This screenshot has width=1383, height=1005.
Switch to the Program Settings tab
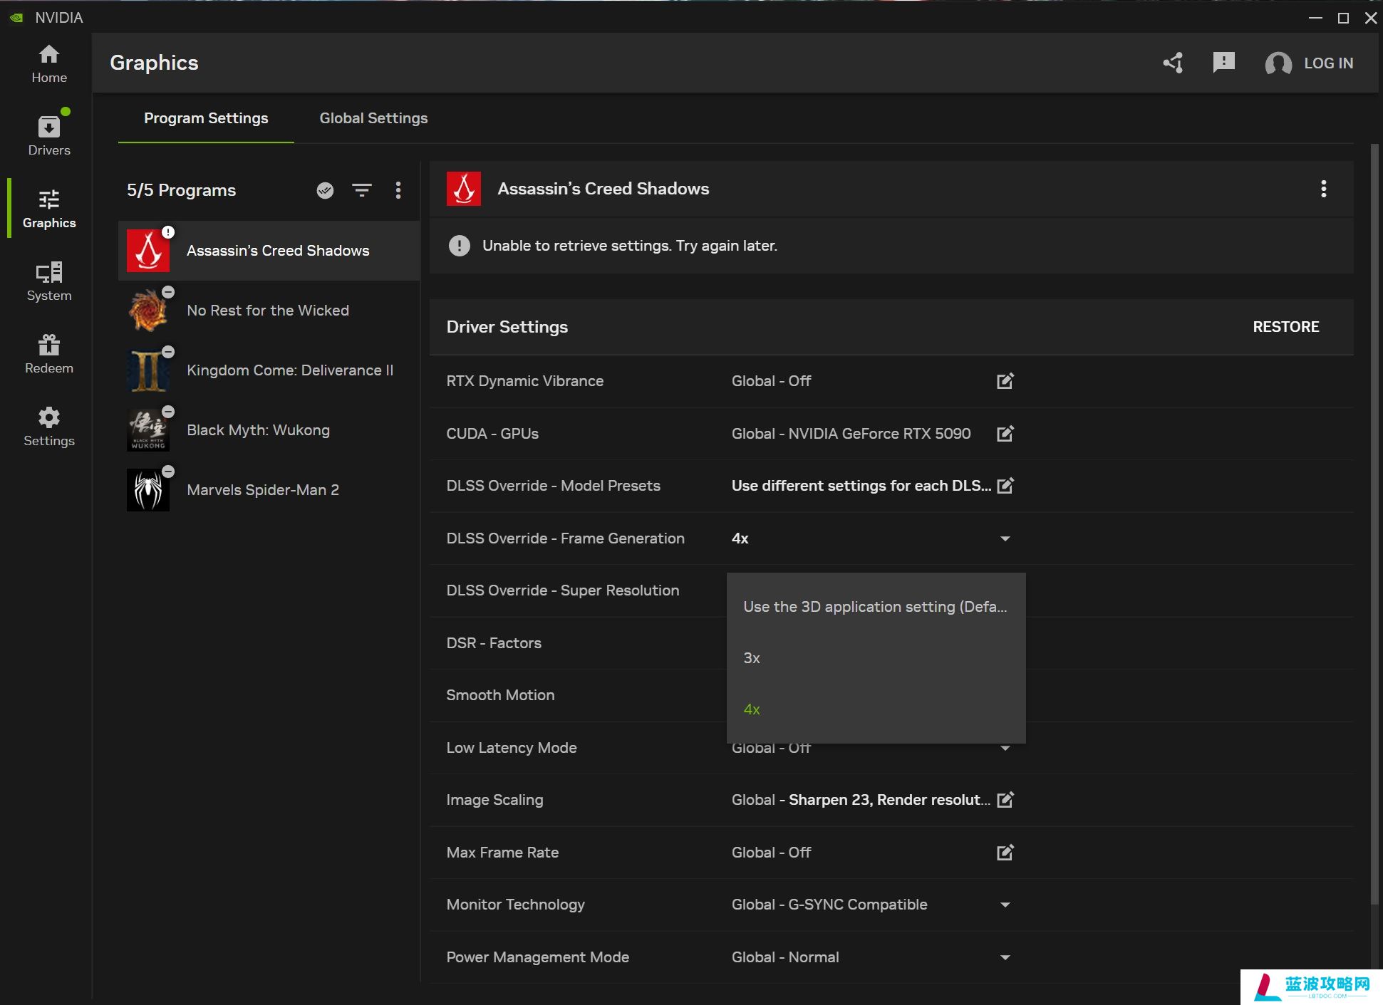206,118
